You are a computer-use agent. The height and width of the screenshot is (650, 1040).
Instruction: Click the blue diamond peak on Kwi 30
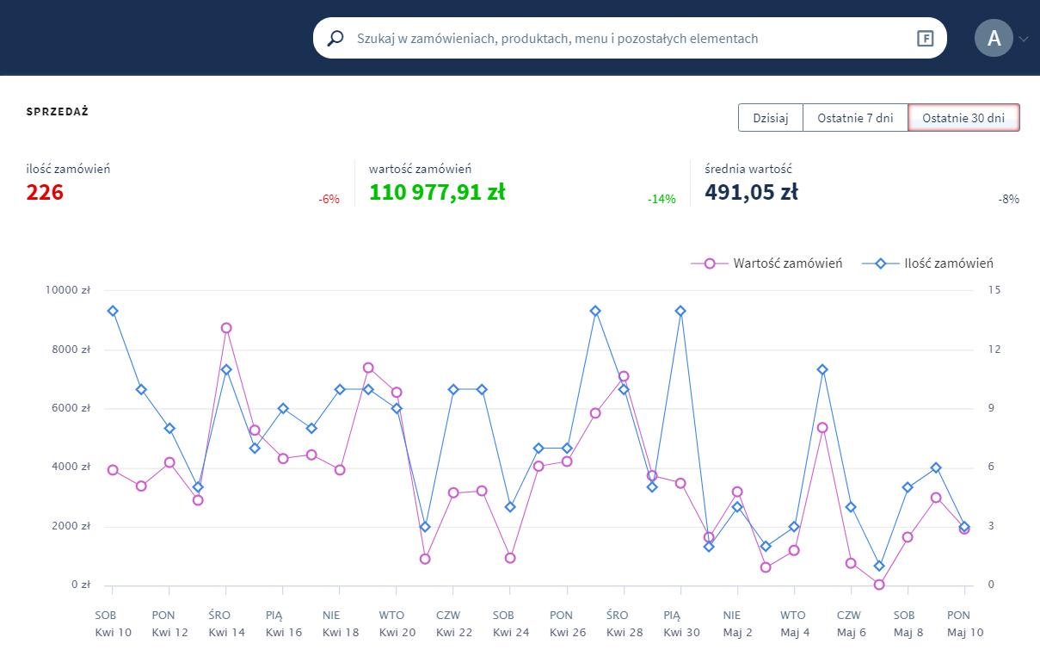[680, 311]
